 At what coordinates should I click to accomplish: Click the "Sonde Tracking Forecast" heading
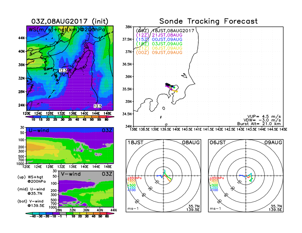click(209, 21)
